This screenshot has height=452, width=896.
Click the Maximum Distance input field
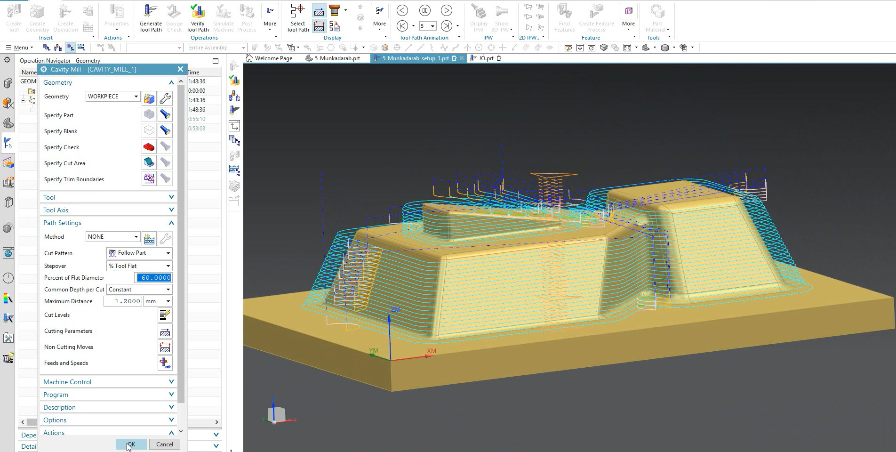coord(122,301)
